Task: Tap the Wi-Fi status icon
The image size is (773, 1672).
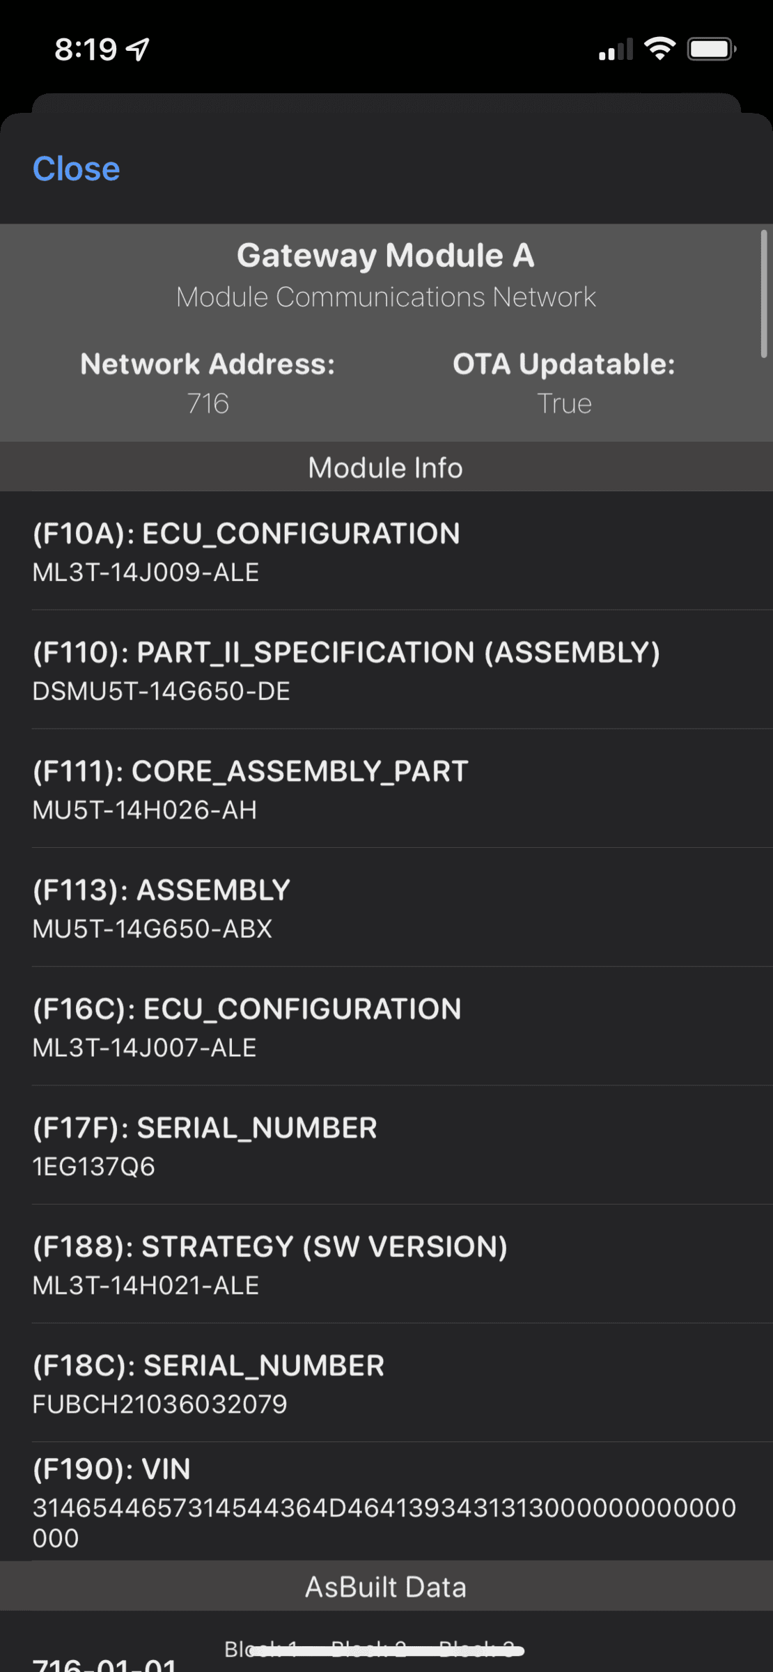Action: 659,49
